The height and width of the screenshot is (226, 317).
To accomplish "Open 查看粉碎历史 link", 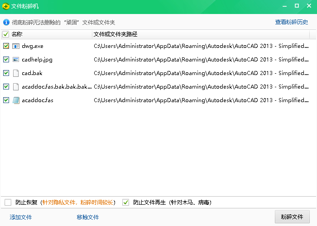I will [x=291, y=22].
